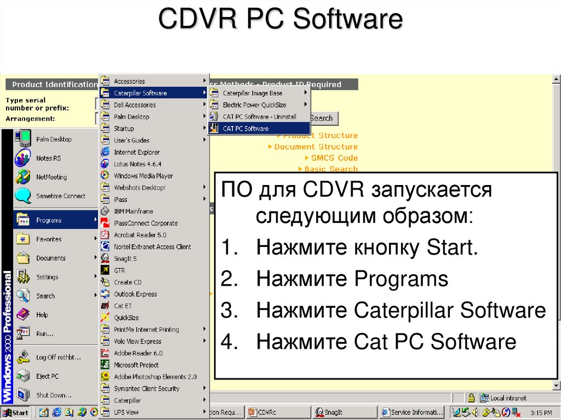This screenshot has width=561, height=420.
Task: Click Internet Explorer quick launch icon in taskbar
Action: click(56, 412)
